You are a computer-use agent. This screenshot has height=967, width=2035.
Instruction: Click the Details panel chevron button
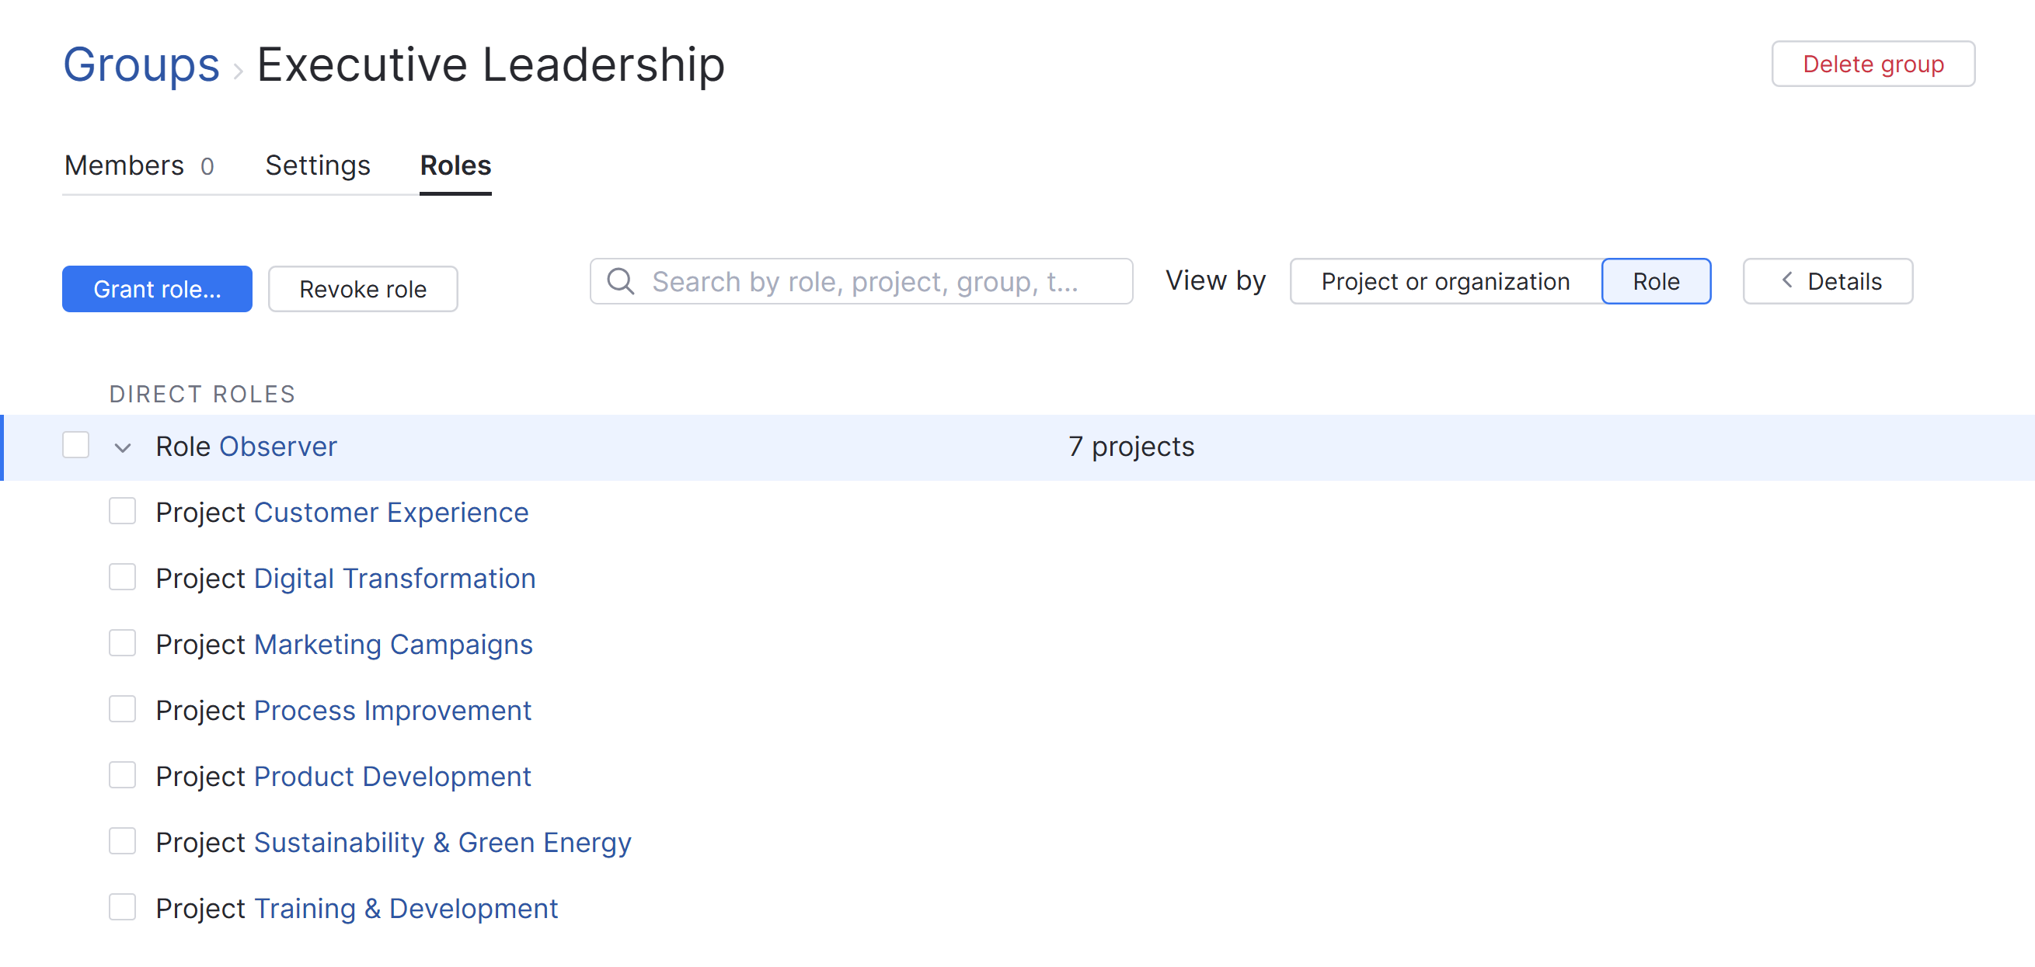point(1828,281)
